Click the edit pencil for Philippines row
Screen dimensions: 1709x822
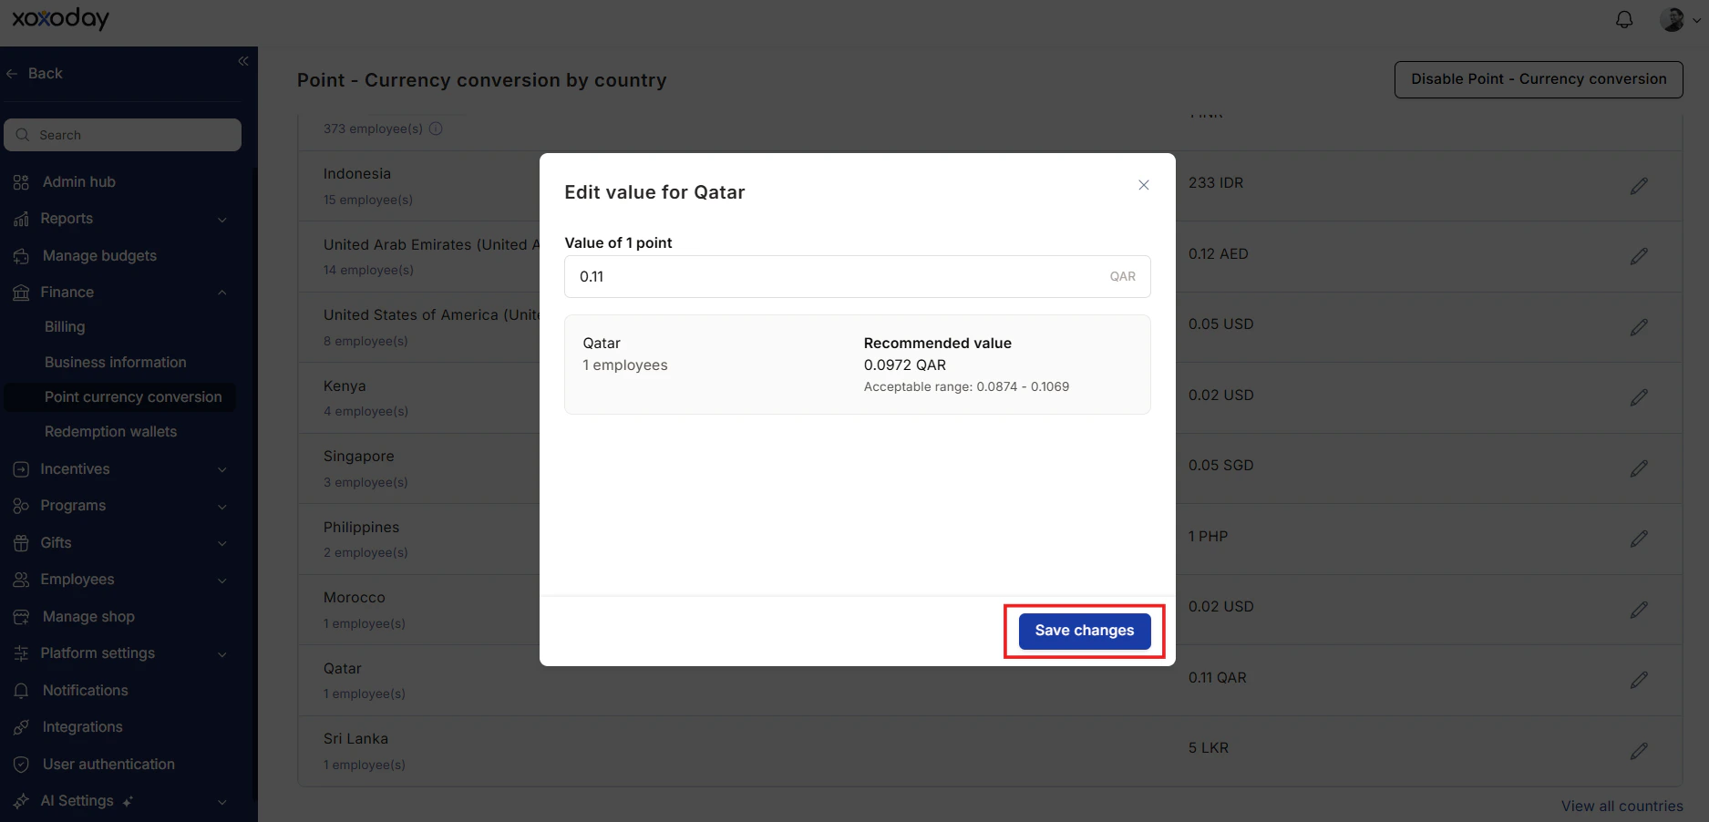click(1639, 539)
